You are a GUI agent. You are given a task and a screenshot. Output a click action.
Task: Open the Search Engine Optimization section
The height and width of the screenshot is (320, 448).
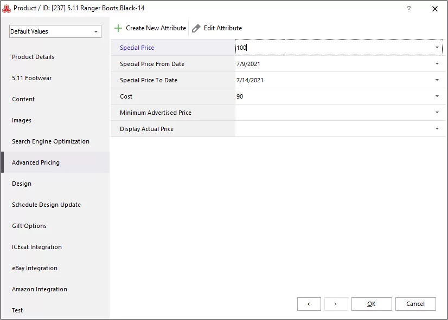(50, 141)
